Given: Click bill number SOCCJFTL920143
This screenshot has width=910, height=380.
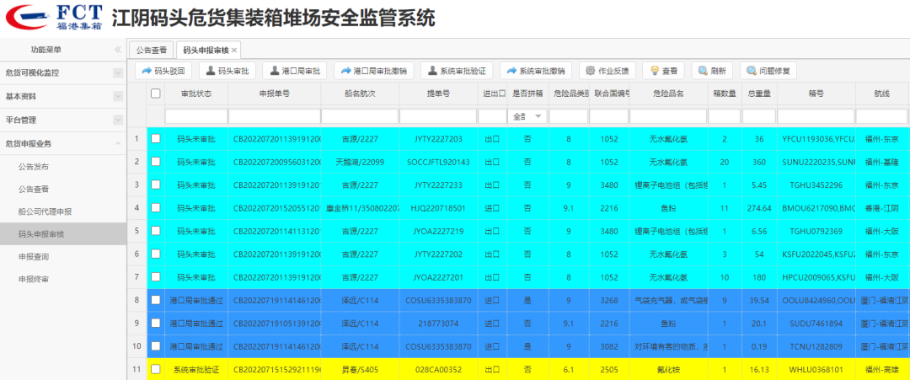Looking at the screenshot, I should (438, 162).
